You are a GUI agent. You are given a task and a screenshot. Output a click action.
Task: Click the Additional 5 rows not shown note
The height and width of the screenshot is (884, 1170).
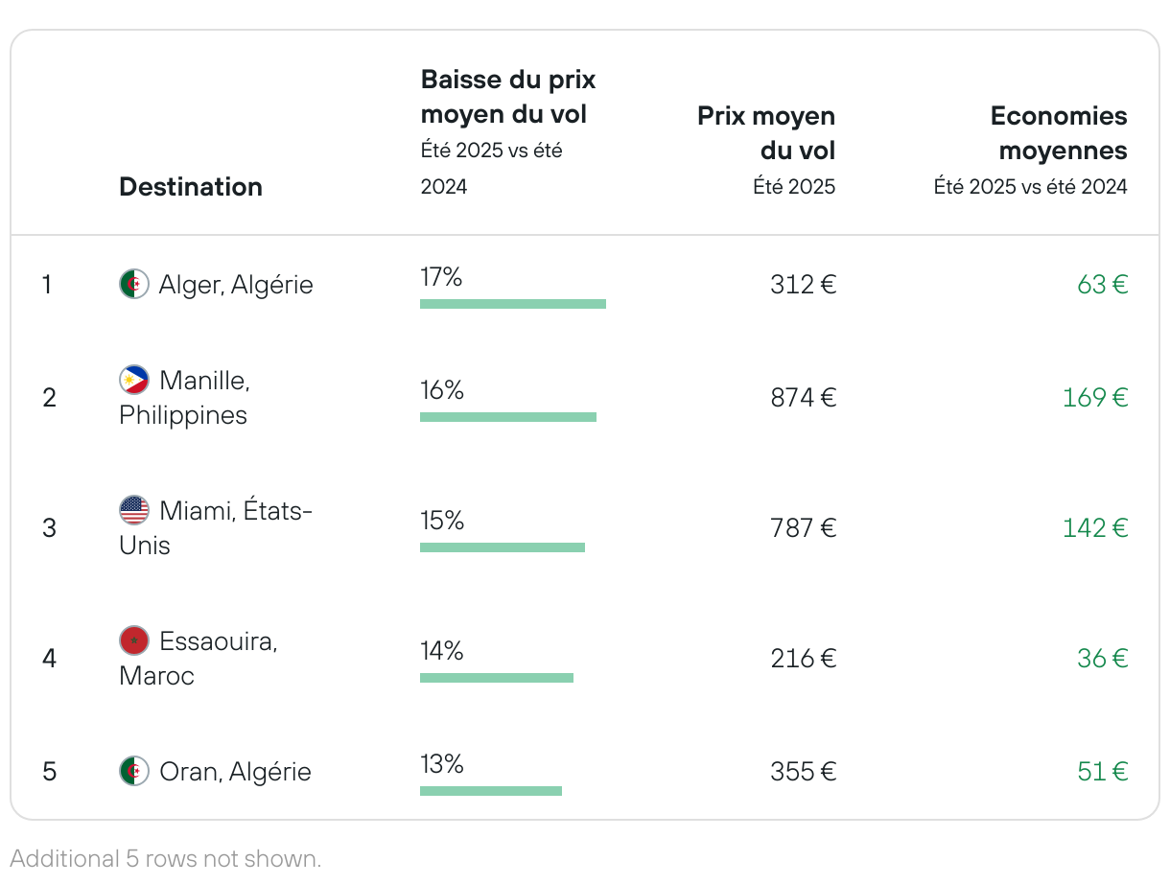166,858
